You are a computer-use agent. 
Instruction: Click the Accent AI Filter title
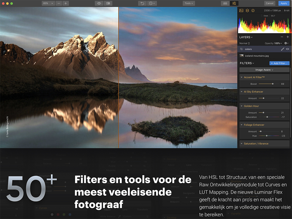click(x=254, y=77)
